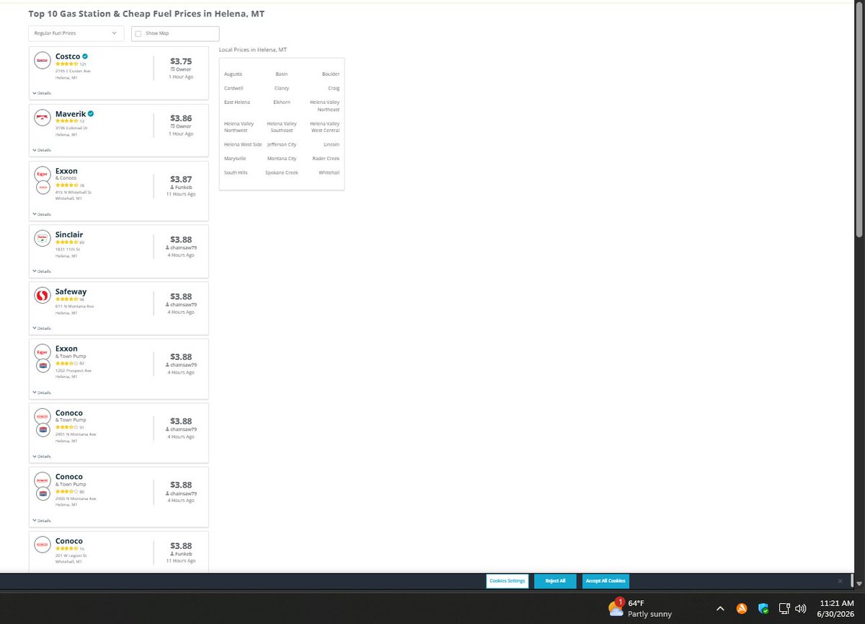Open Rader Creek local prices link

[x=326, y=159]
